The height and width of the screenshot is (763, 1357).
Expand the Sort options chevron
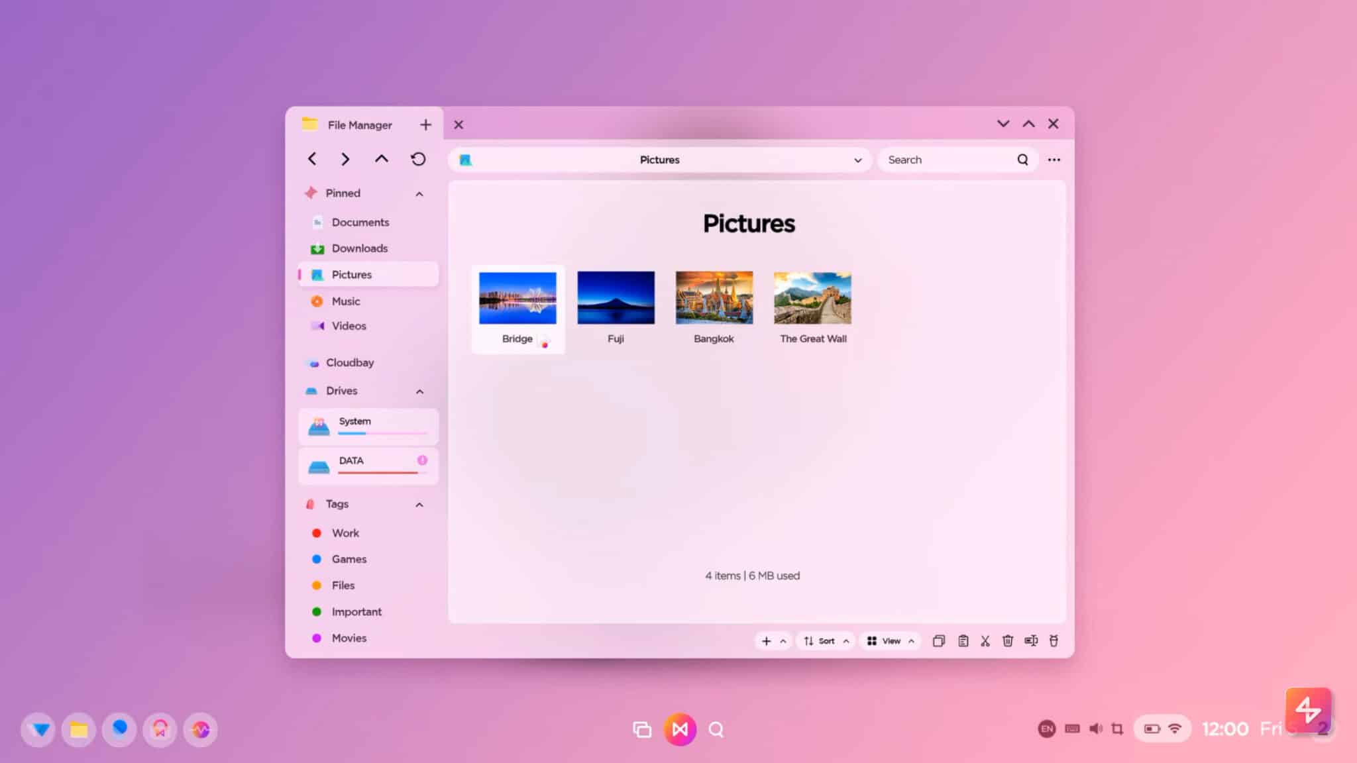click(846, 640)
